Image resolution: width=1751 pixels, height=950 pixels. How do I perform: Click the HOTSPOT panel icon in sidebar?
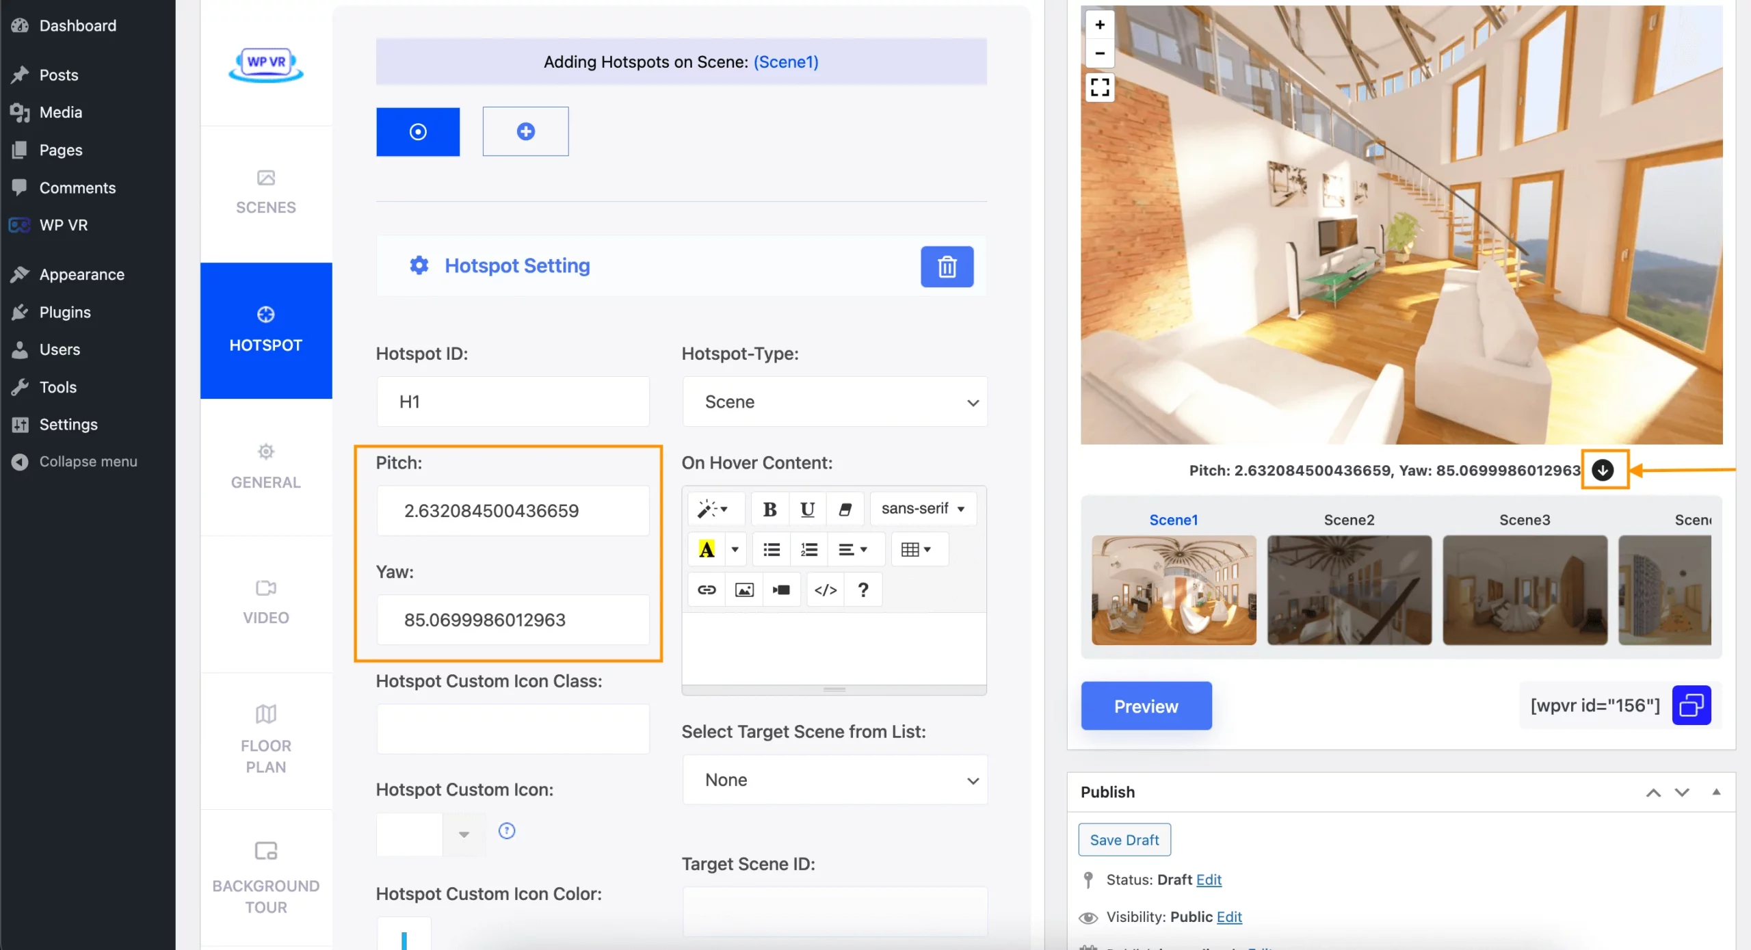click(x=265, y=313)
